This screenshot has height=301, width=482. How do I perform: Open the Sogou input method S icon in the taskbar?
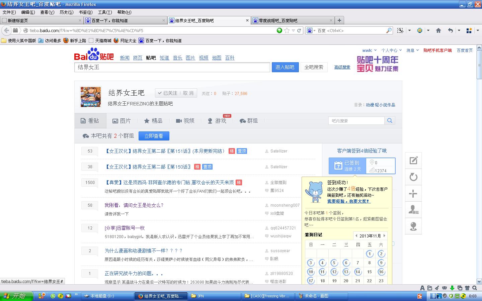click(420, 296)
